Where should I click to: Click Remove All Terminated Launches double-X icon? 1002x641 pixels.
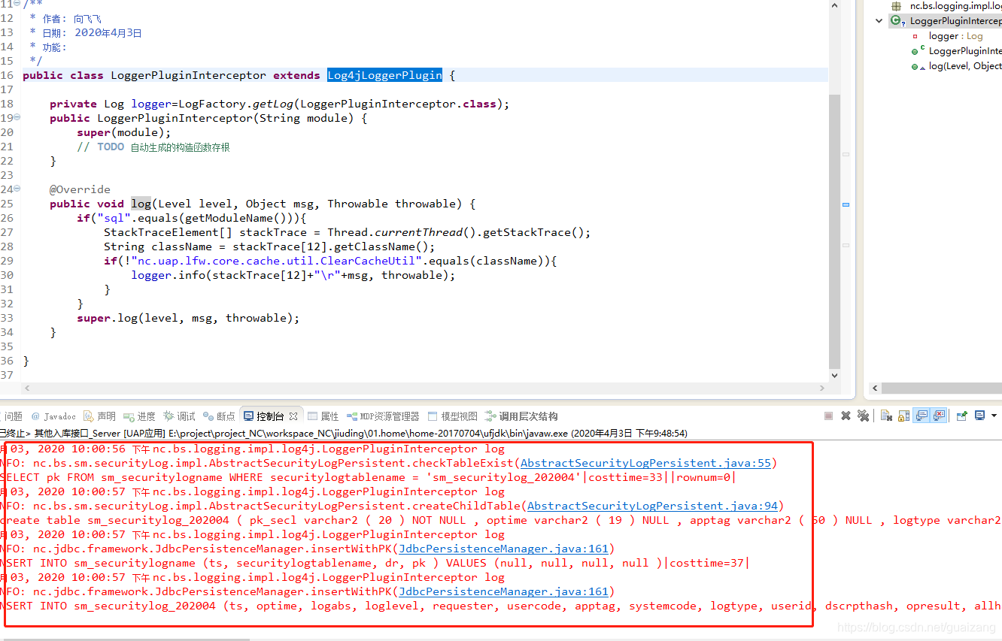(863, 416)
